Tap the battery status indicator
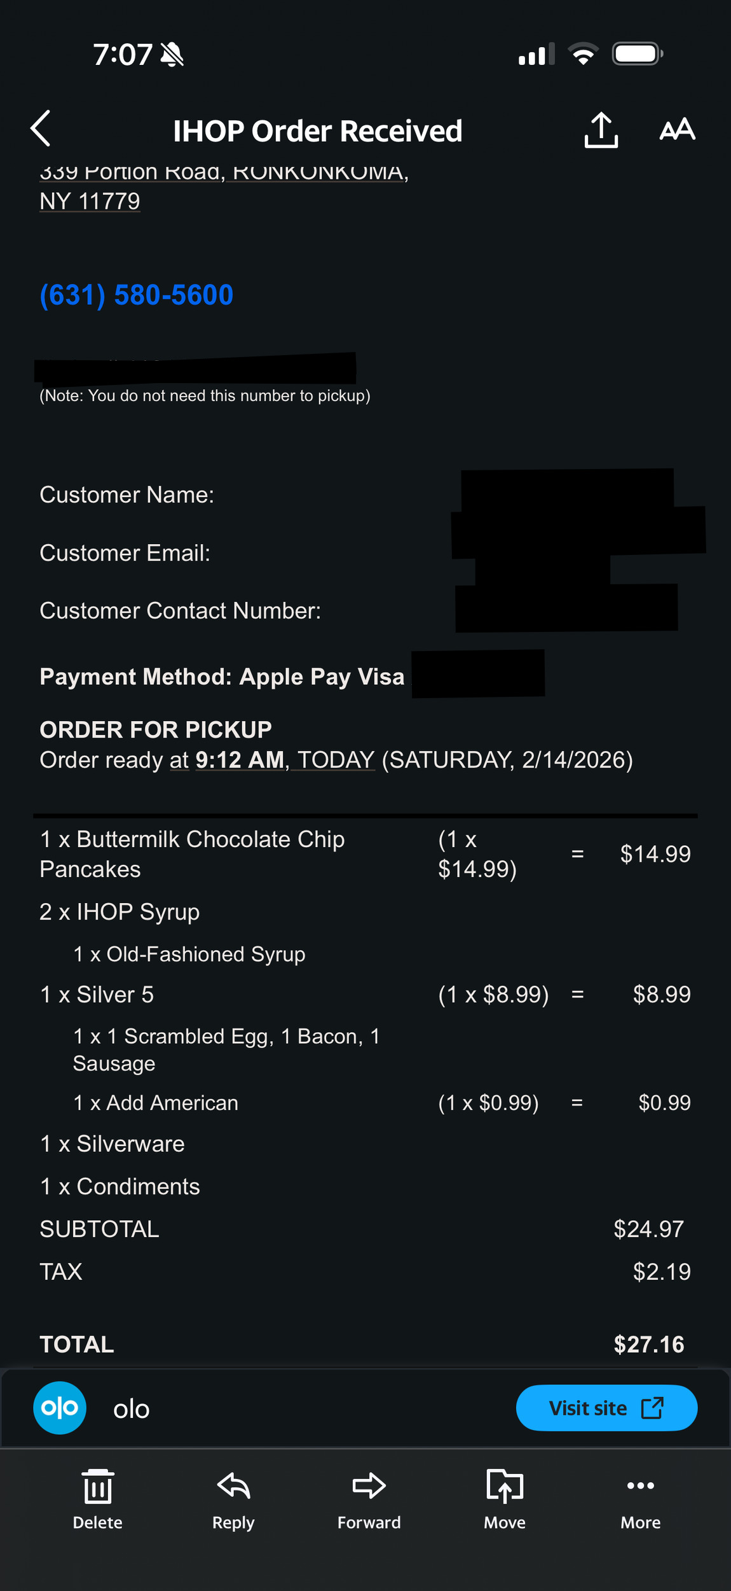Image resolution: width=731 pixels, height=1591 pixels. pos(638,54)
